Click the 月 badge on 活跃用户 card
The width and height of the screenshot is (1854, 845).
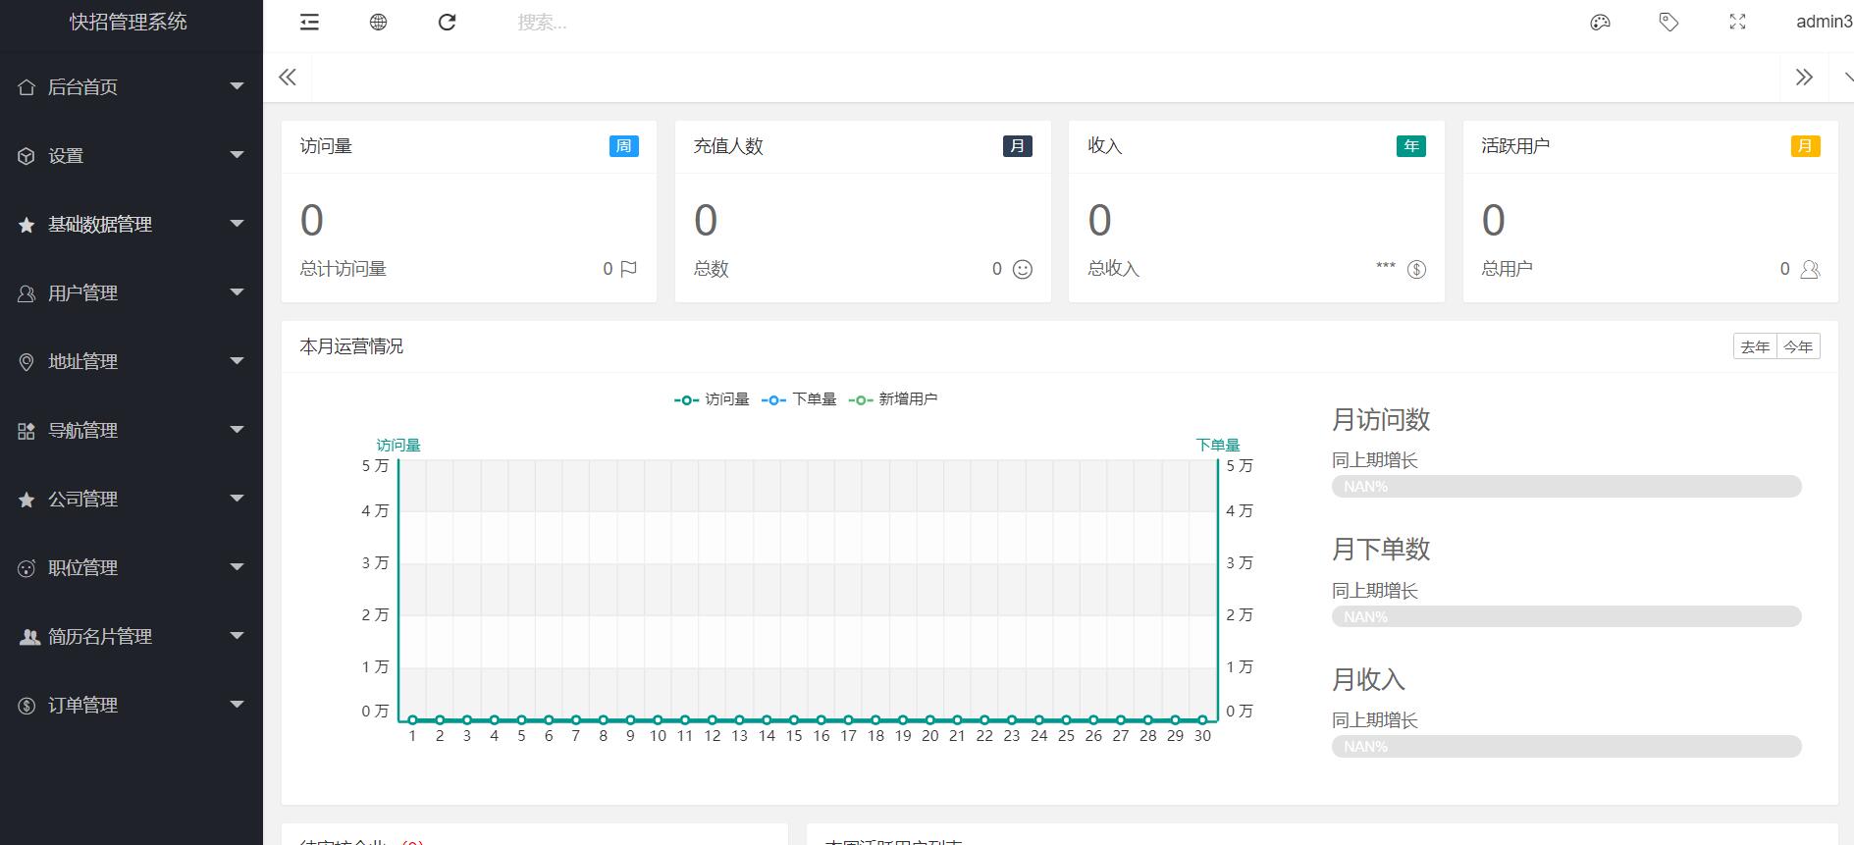pyautogui.click(x=1806, y=146)
